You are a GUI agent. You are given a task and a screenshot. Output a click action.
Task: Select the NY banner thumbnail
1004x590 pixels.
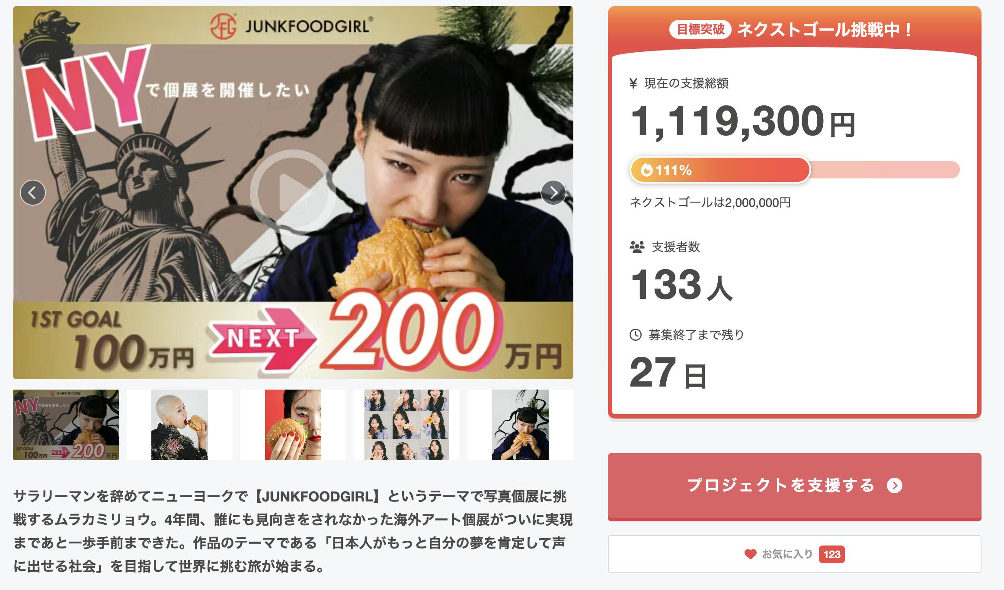point(66,425)
